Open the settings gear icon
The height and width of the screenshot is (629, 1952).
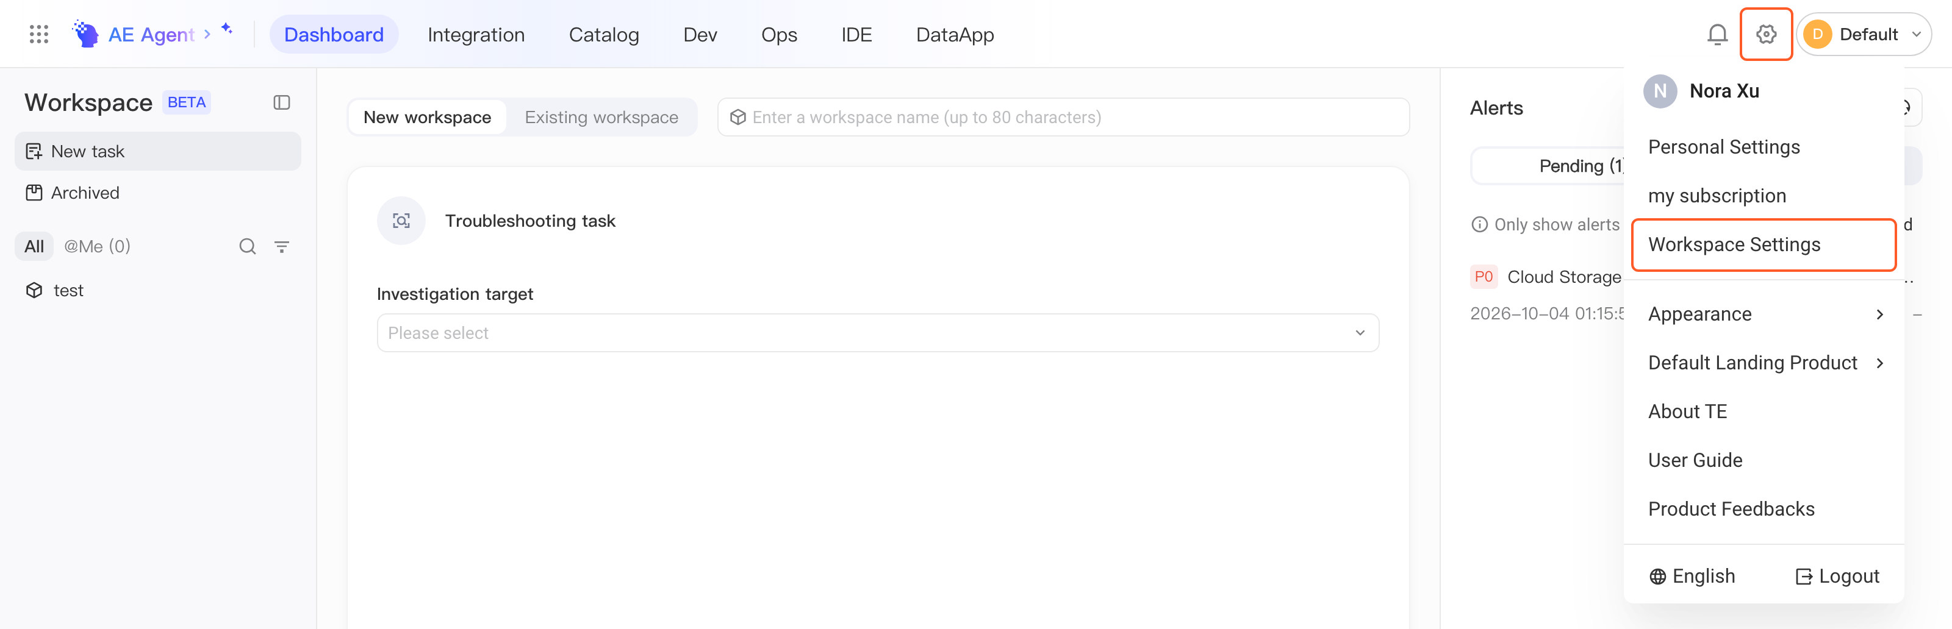tap(1765, 34)
